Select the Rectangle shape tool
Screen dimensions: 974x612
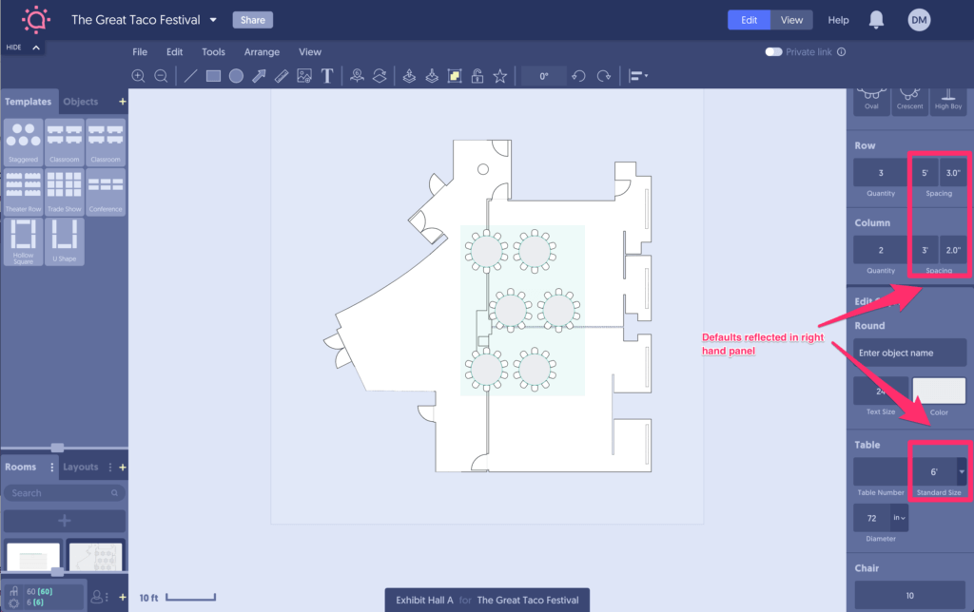tap(212, 76)
